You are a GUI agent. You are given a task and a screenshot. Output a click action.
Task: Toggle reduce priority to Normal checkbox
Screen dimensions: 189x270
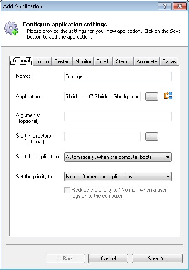click(x=67, y=190)
